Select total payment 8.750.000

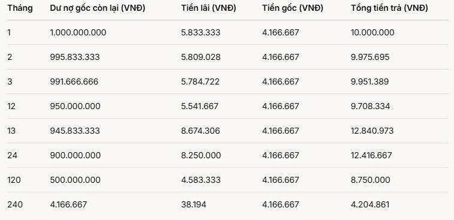(370, 180)
